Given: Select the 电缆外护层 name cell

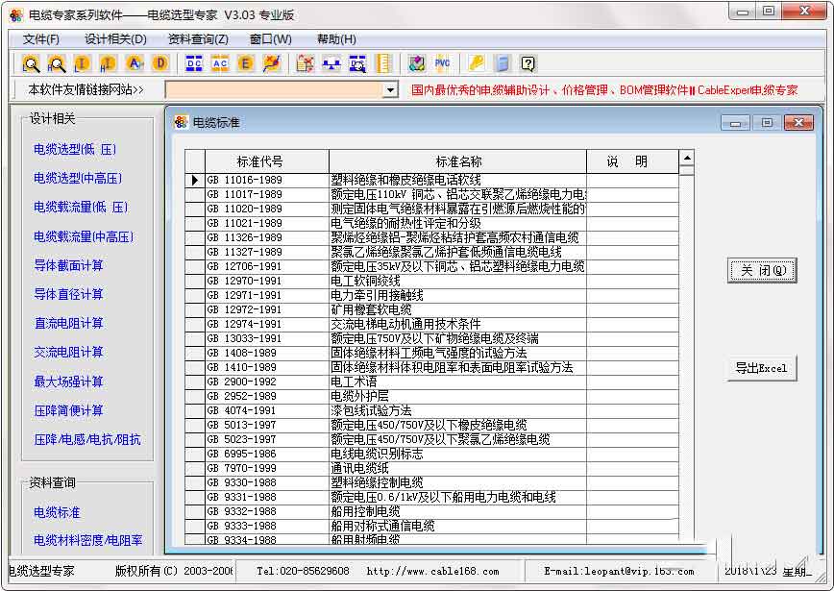Looking at the screenshot, I should tap(457, 396).
